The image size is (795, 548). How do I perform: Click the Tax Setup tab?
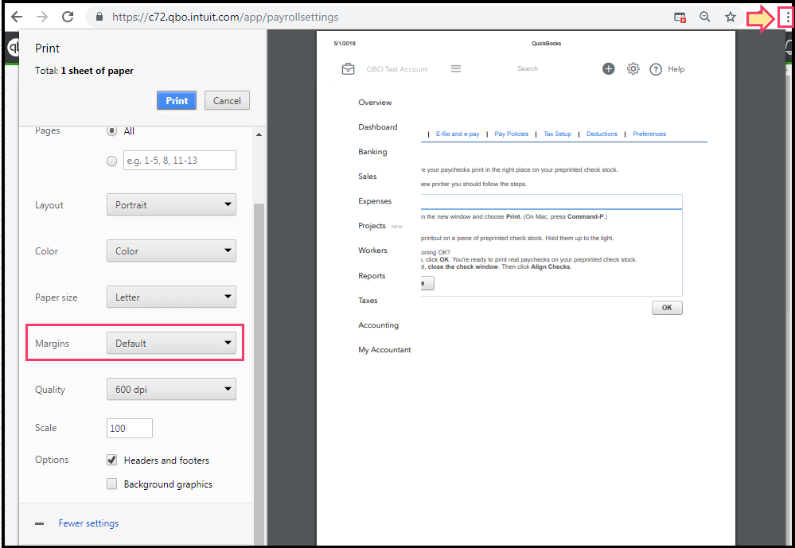[x=557, y=134]
